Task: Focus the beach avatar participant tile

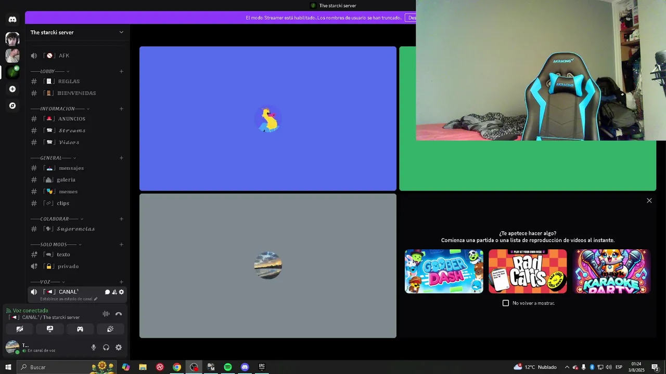Action: 268,266
